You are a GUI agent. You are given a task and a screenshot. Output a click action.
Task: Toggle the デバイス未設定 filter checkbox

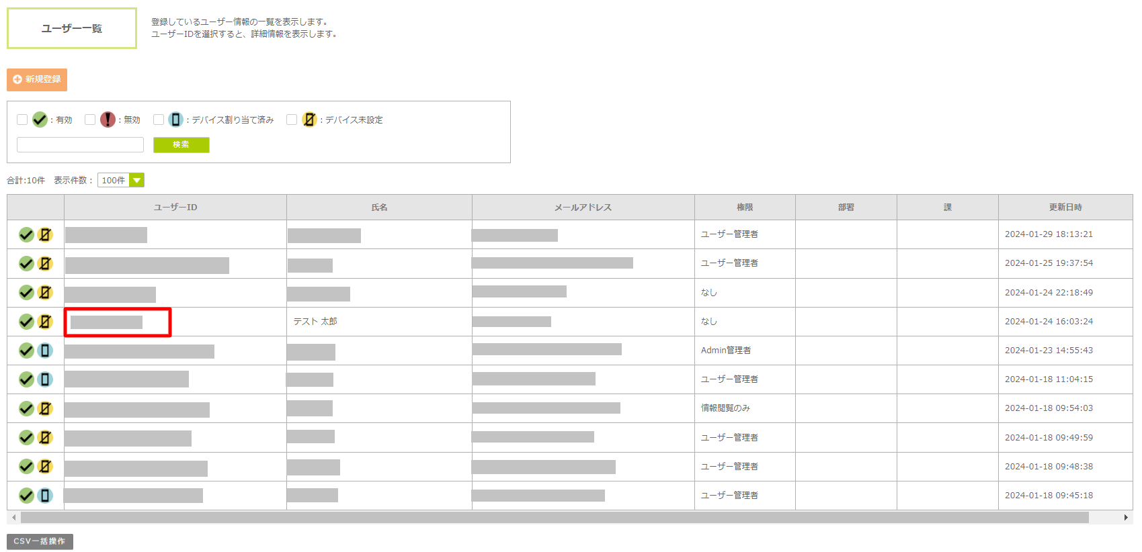tap(292, 120)
